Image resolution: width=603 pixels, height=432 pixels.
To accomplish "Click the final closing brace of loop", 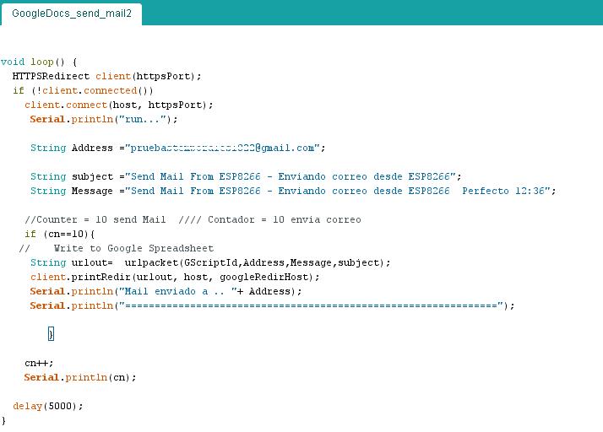I will (3, 421).
